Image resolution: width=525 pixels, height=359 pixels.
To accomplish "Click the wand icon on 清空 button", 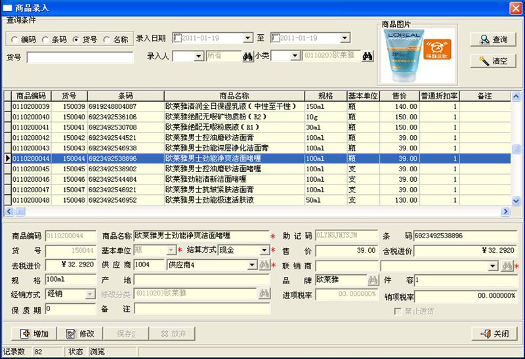I will click(484, 61).
